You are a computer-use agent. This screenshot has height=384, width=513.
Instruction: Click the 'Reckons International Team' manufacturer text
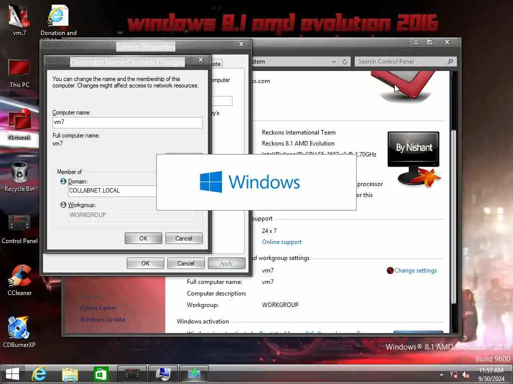pyautogui.click(x=299, y=132)
